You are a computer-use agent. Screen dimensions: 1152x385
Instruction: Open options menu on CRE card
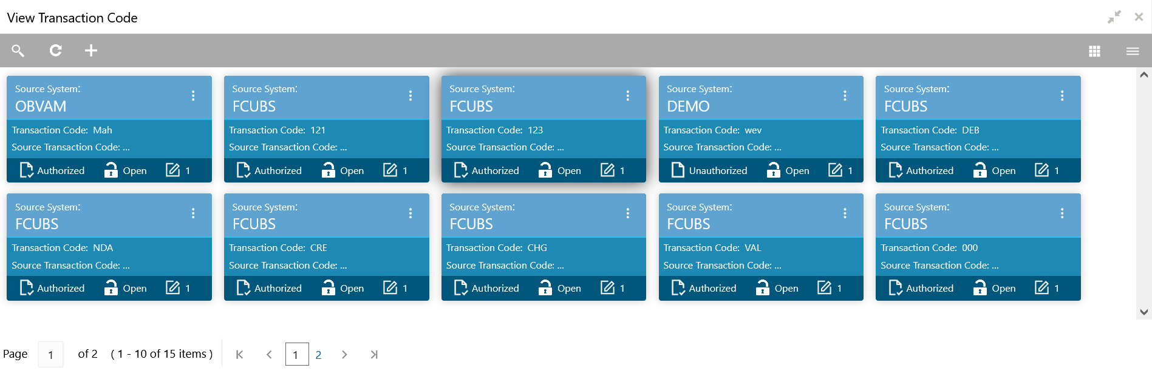point(411,213)
